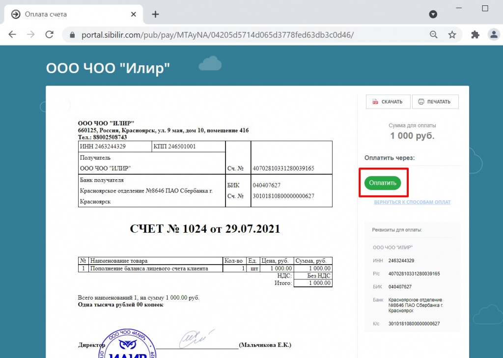Image resolution: width=503 pixels, height=358 pixels.
Task: Click the ООО ЧОО "Илир" page heading
Action: point(108,68)
